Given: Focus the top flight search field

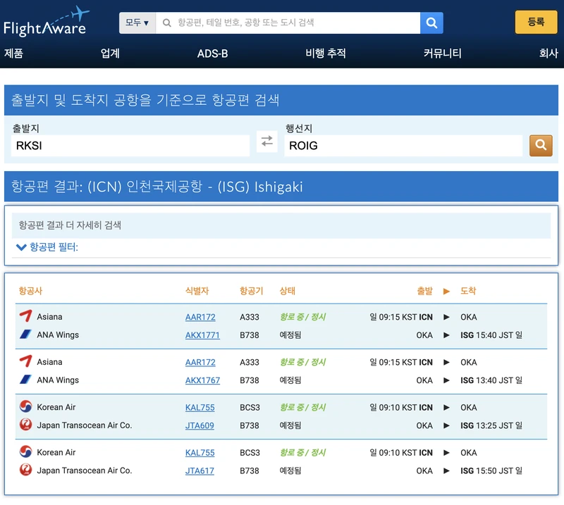Looking at the screenshot, I should 288,23.
